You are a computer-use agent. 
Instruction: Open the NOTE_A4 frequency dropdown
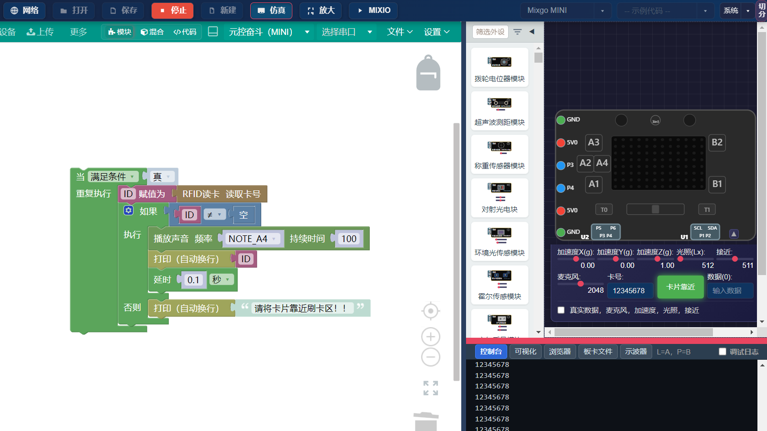pyautogui.click(x=252, y=239)
